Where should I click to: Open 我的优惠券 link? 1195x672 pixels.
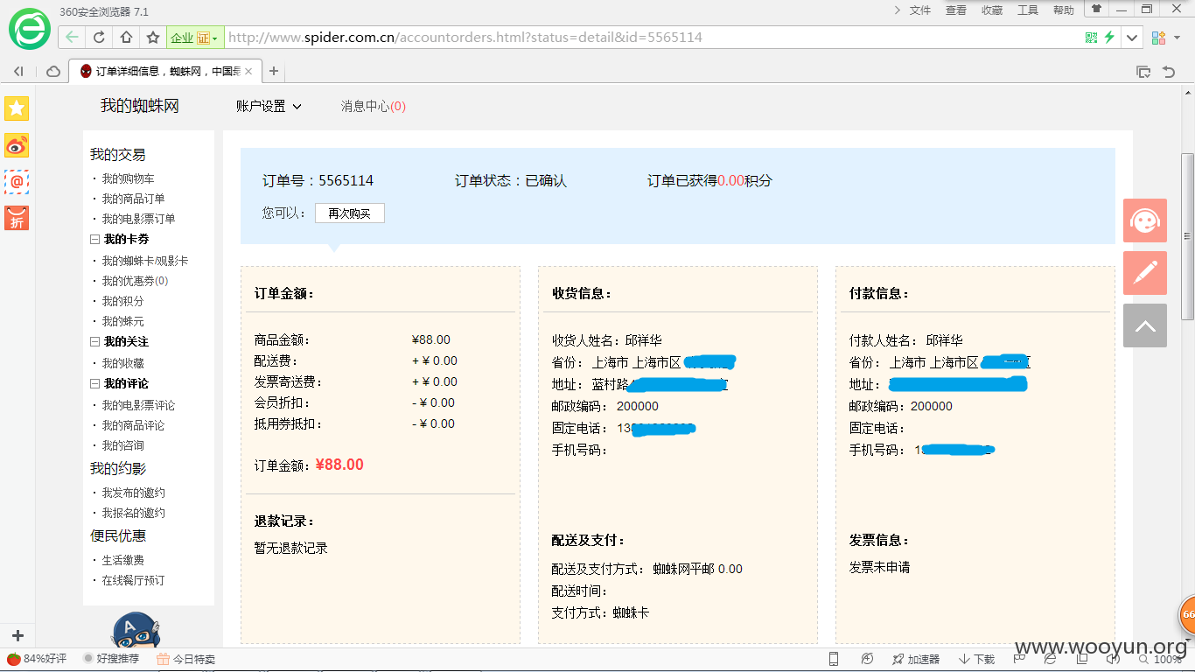136,281
